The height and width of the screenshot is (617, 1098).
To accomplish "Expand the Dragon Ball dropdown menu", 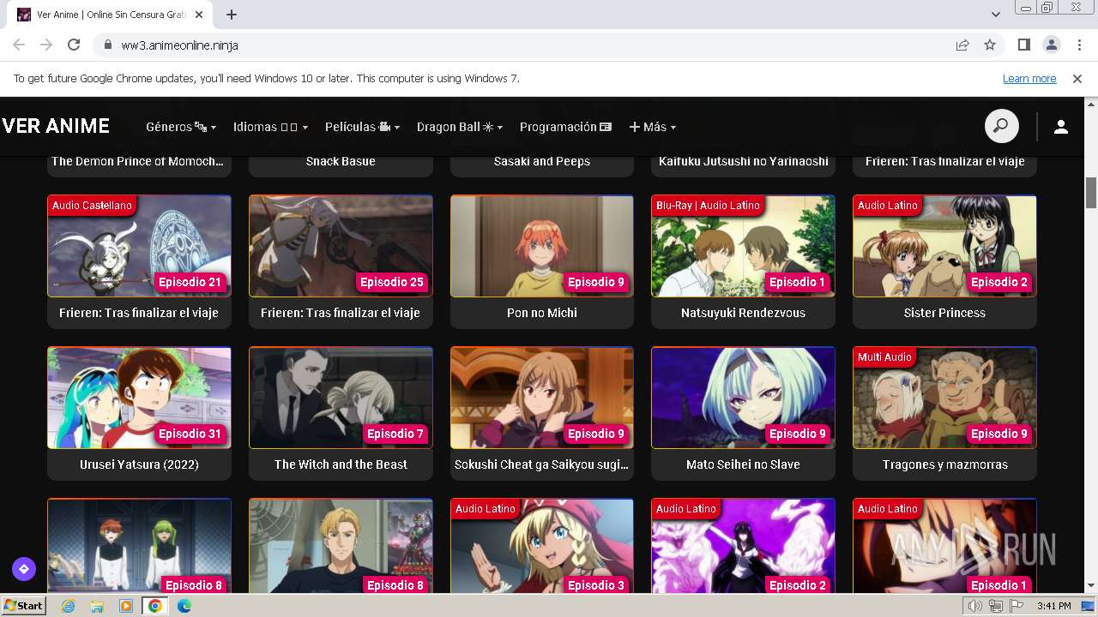I will point(460,127).
